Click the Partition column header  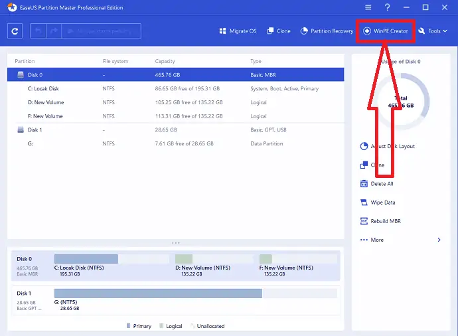(x=25, y=61)
